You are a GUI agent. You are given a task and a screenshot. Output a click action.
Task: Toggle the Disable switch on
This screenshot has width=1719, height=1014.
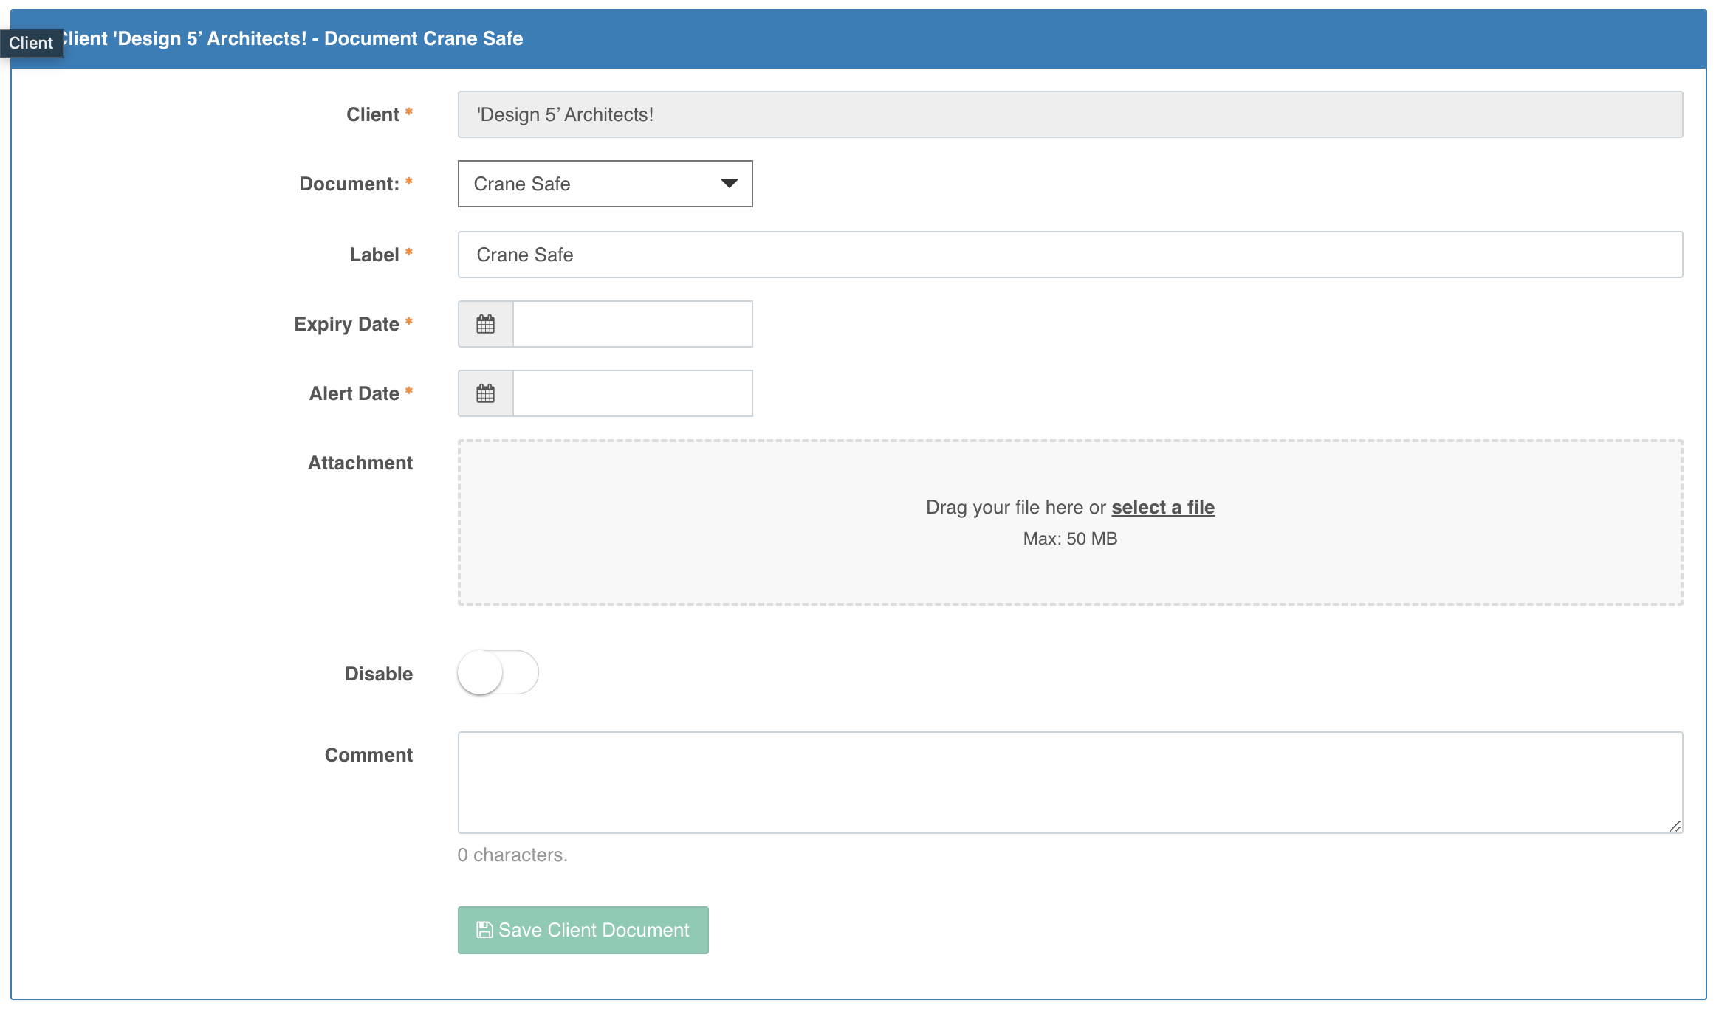point(498,672)
